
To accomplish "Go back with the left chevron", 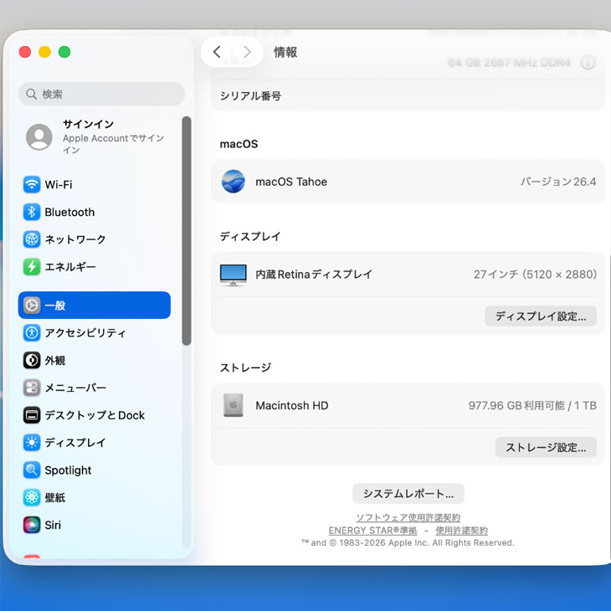I will (217, 52).
